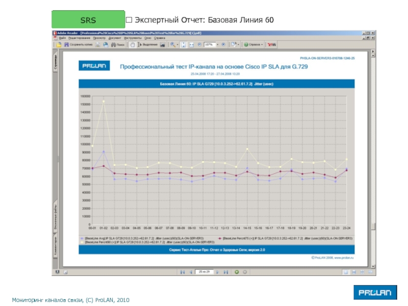The width and height of the screenshot is (408, 306).
Task: Open the Инструменты menu
Action: (132, 37)
